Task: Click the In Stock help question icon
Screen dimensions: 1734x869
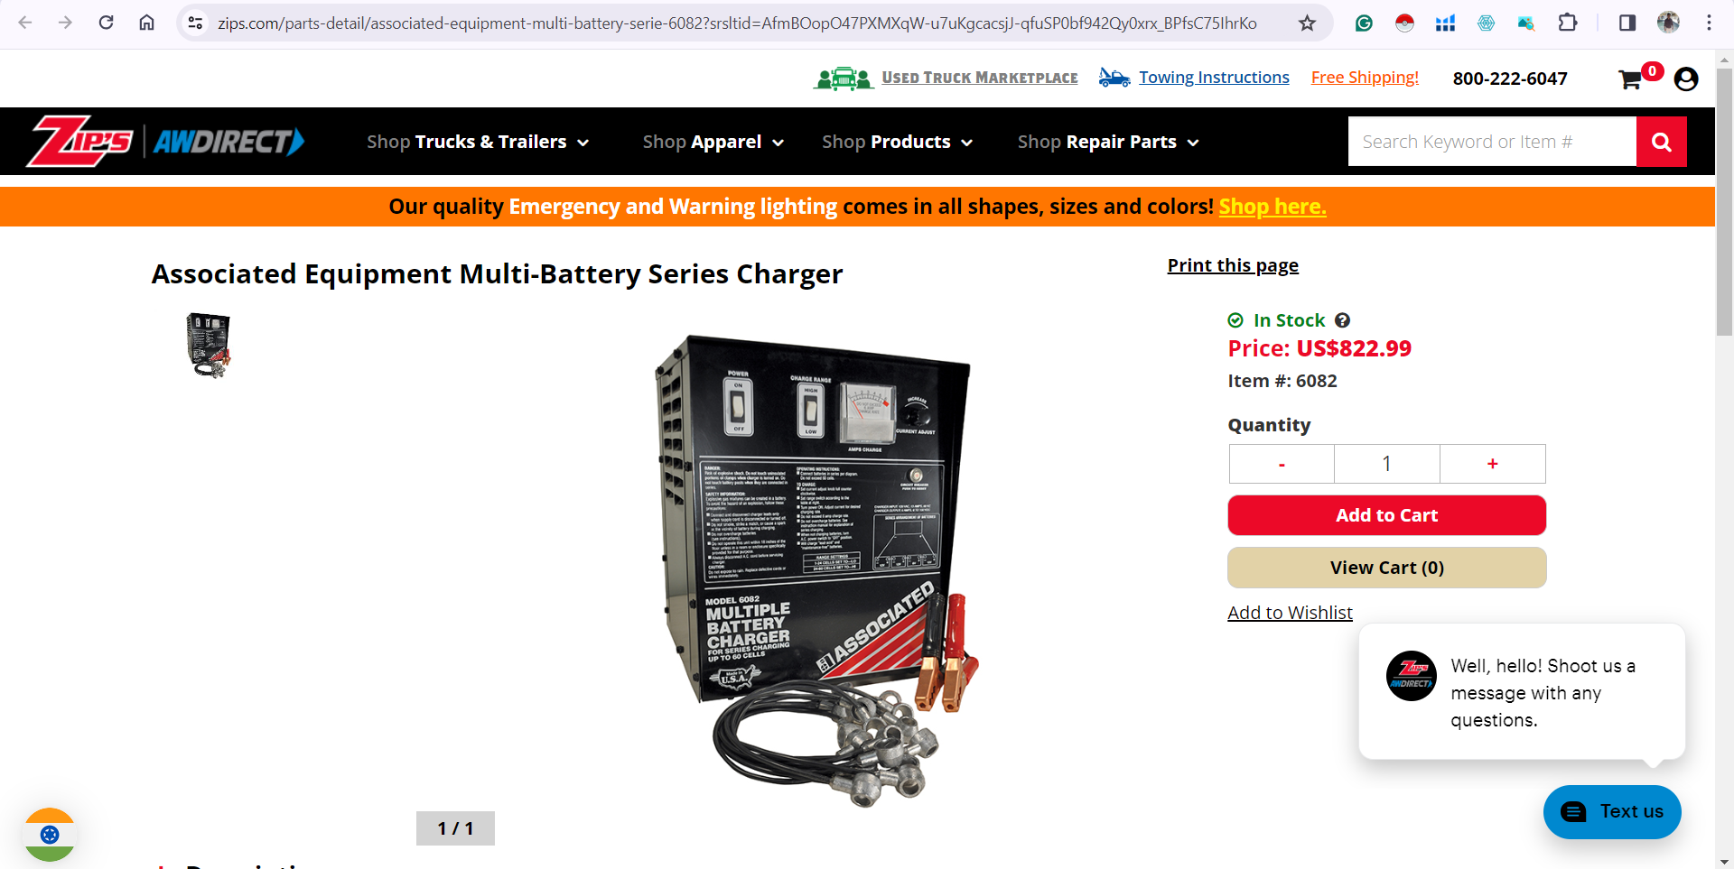Action: pyautogui.click(x=1343, y=320)
